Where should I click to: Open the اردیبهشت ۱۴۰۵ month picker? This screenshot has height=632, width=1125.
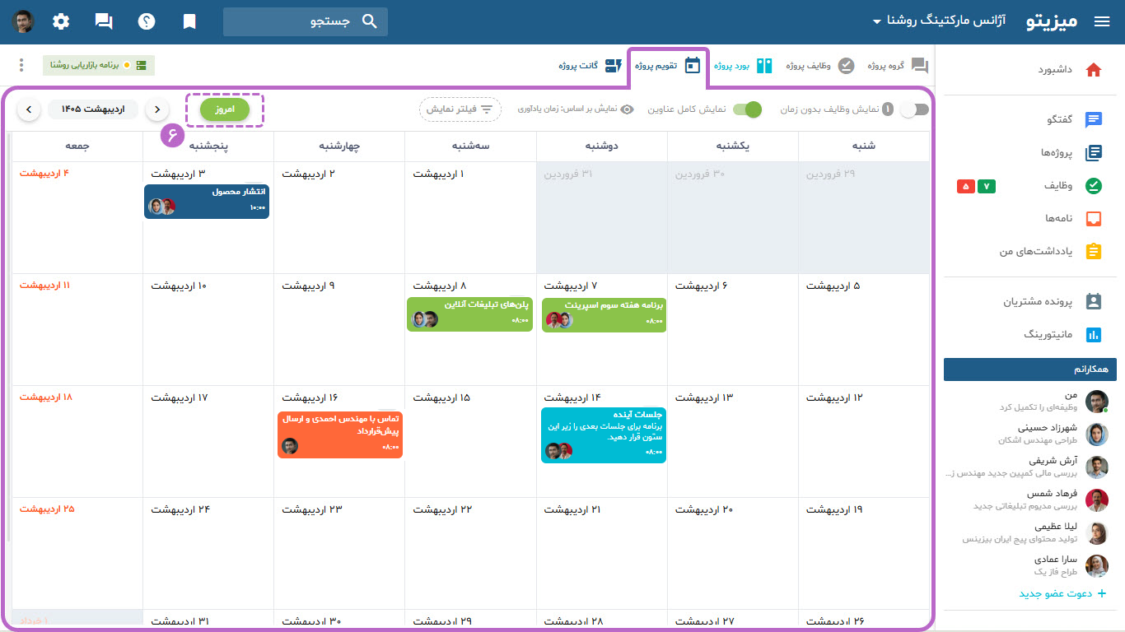(x=93, y=109)
